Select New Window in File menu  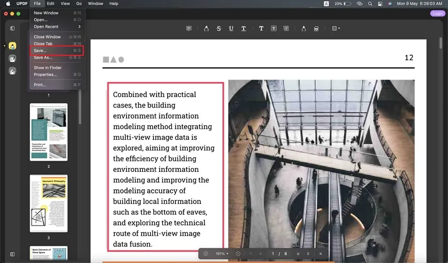[56, 13]
